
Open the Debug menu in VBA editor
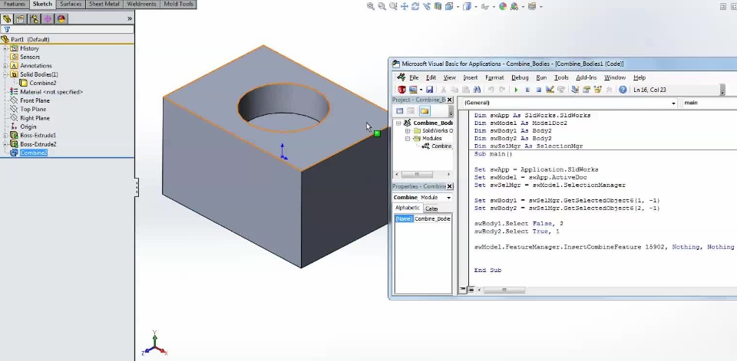pos(520,77)
